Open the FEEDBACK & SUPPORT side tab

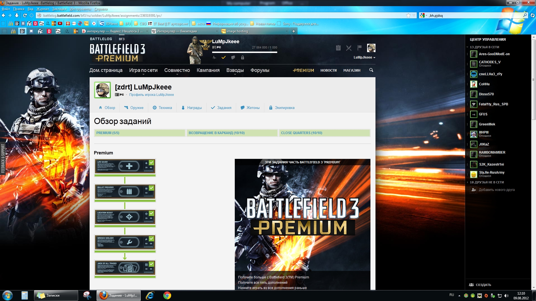tap(3, 159)
